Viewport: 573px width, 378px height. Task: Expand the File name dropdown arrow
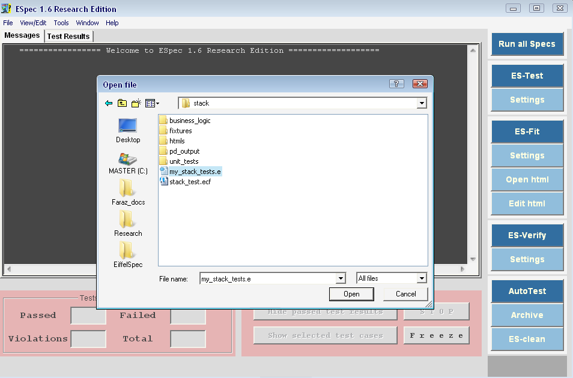point(341,278)
